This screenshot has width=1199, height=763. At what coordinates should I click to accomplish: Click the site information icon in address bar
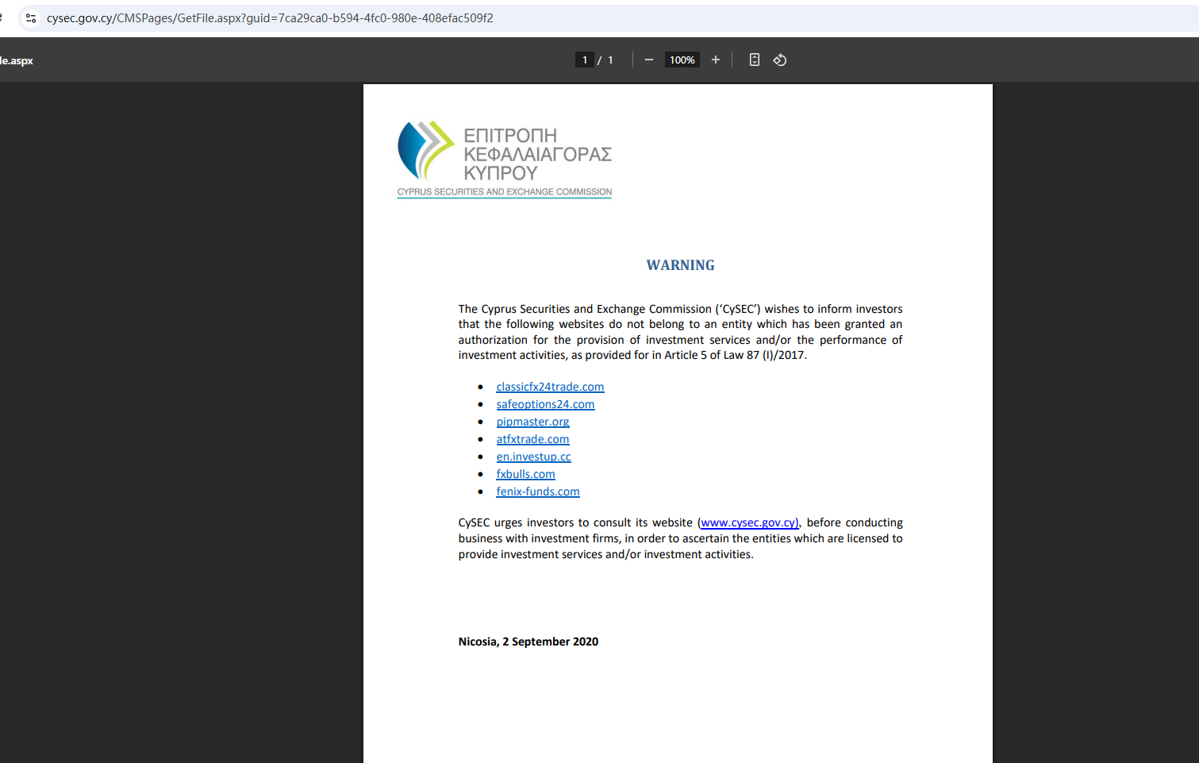point(31,18)
